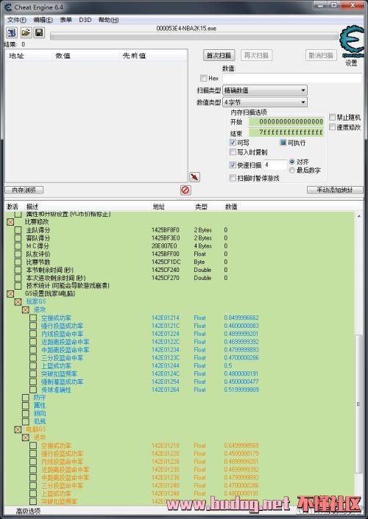368x519 pixels.
Task: Click the red arrow add-to-list icon
Action: [x=194, y=177]
